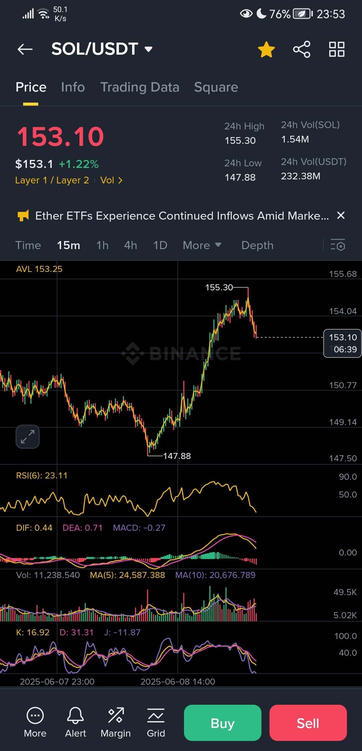The width and height of the screenshot is (362, 751).
Task: Tap the 24h High value 155.30
Action: pyautogui.click(x=240, y=140)
